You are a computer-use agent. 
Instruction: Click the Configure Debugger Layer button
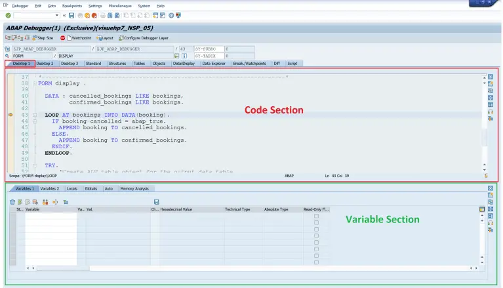[144, 38]
